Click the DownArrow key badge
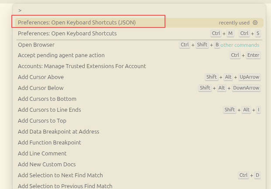The image size is (271, 189). coord(246,88)
